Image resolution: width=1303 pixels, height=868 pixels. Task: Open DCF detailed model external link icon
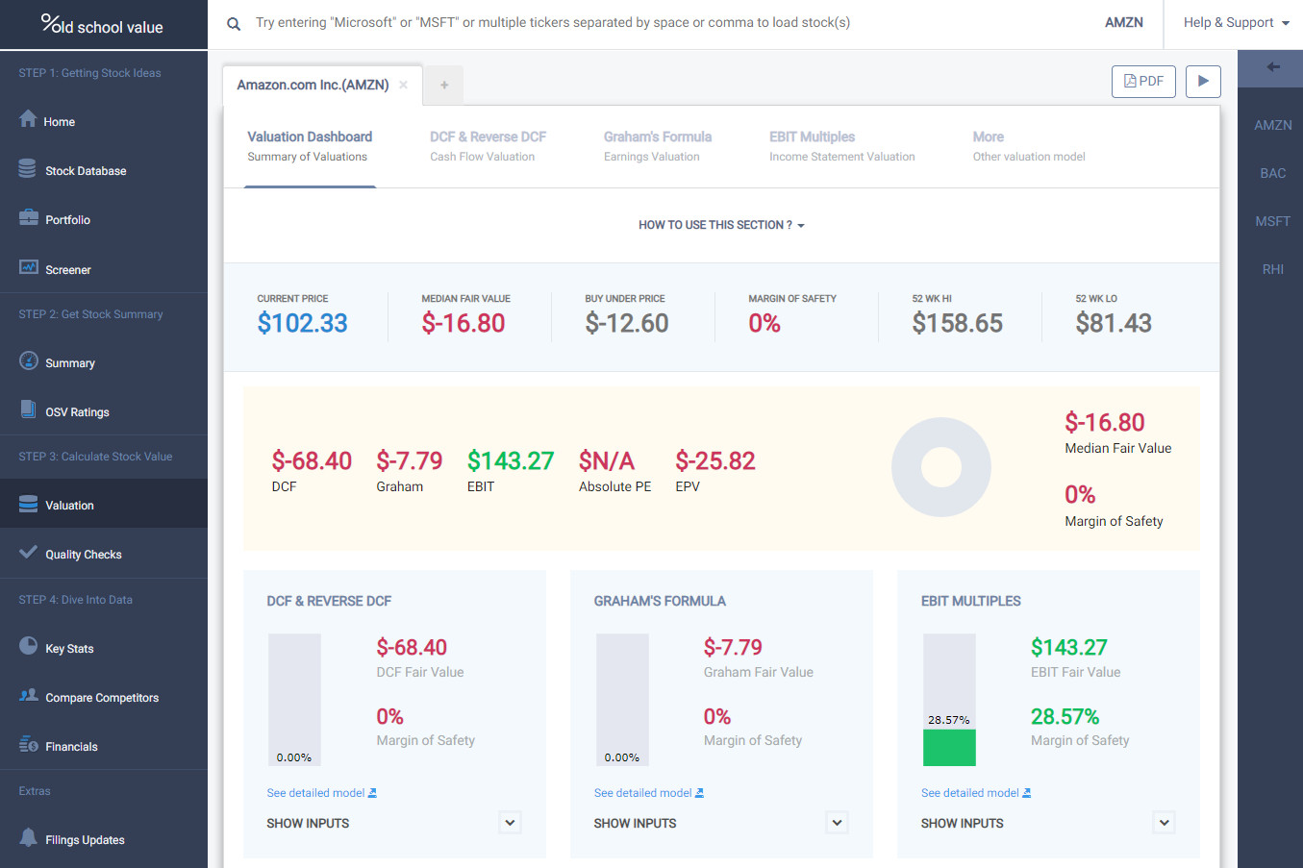tap(373, 793)
